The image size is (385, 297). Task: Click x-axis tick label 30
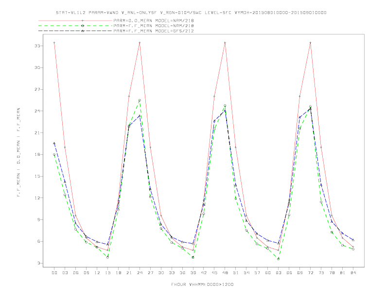[x=161, y=273]
